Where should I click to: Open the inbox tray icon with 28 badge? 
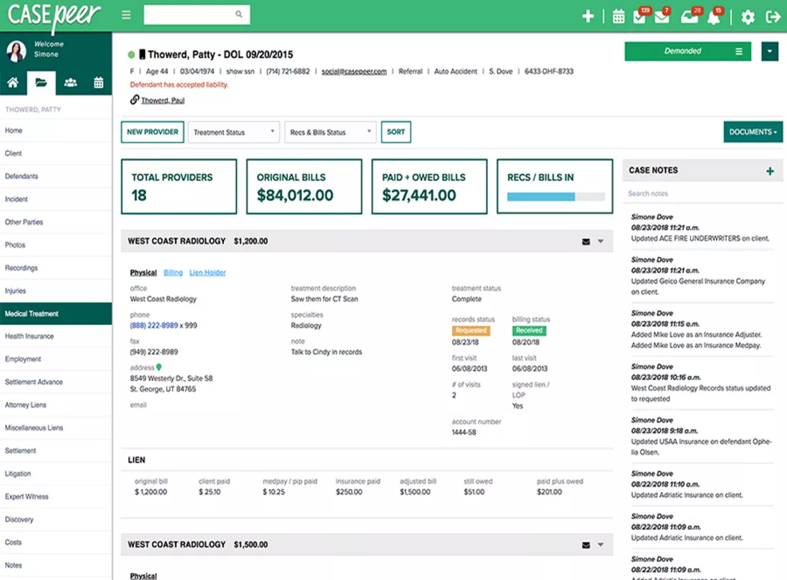(690, 16)
